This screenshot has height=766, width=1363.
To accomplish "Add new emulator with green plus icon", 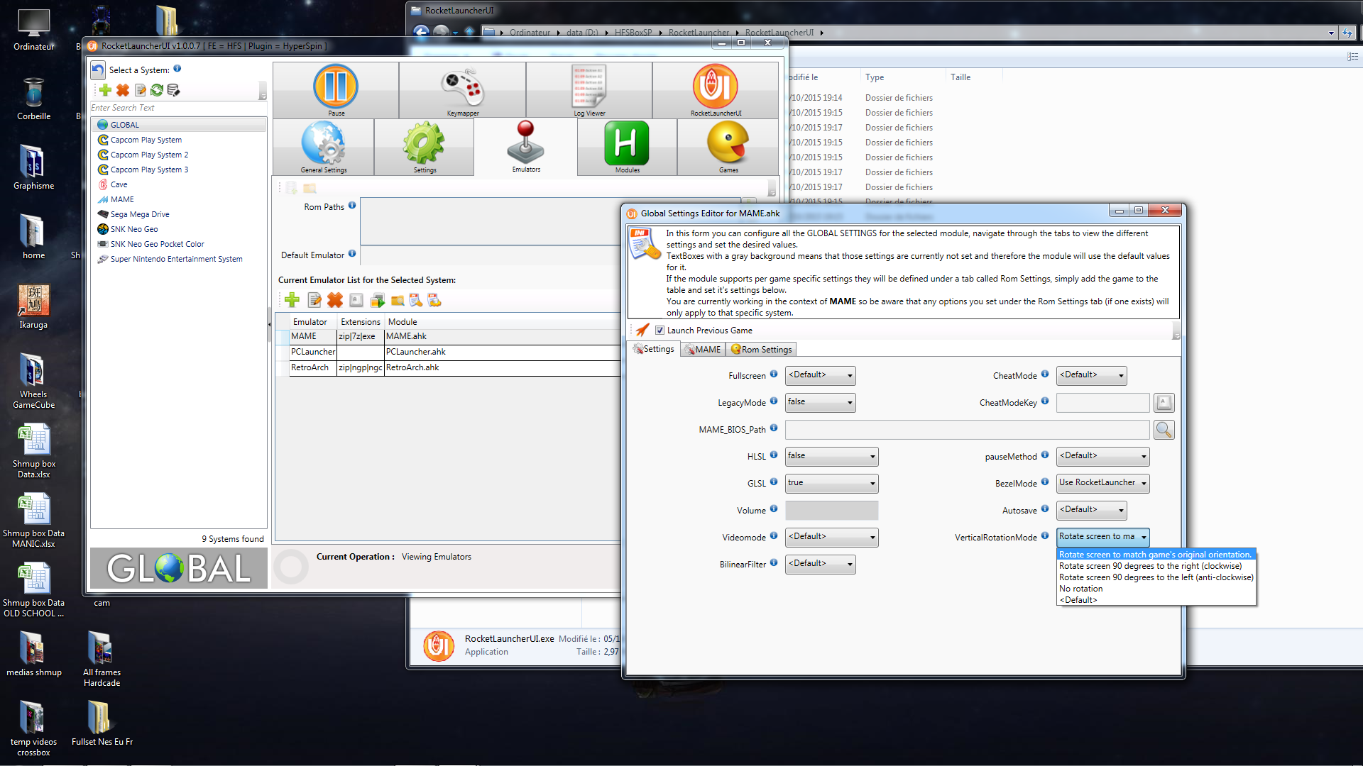I will [x=292, y=301].
